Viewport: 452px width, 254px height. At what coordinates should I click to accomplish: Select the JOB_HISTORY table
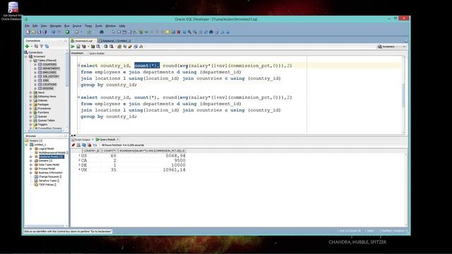click(x=51, y=77)
